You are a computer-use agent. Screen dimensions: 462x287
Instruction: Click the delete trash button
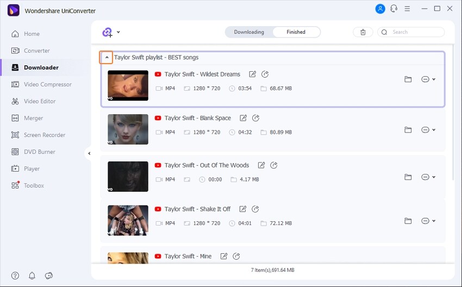pyautogui.click(x=363, y=32)
